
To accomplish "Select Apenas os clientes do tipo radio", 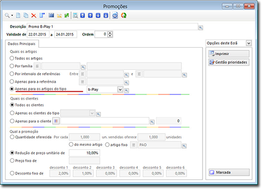I will coord(12,113).
